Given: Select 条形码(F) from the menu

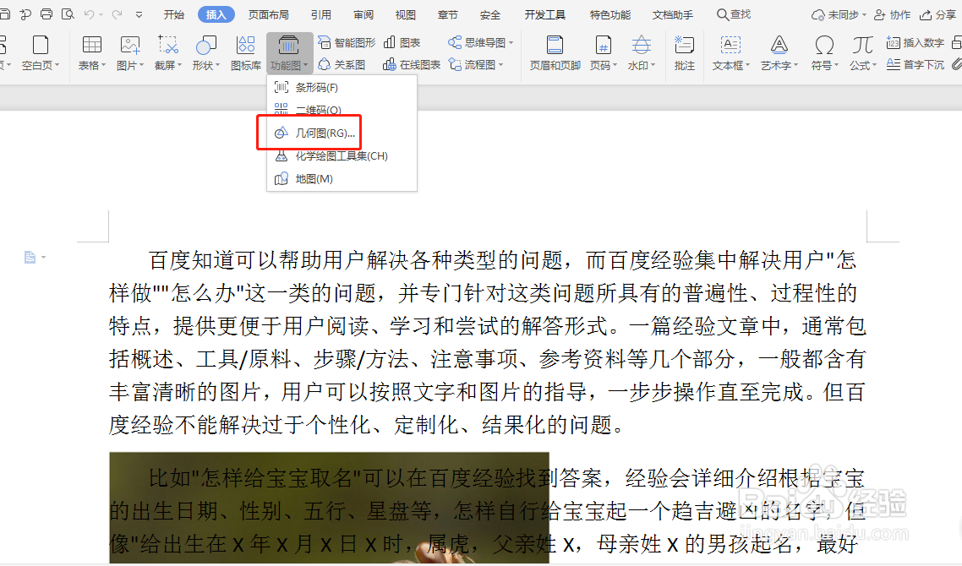Looking at the screenshot, I should [x=342, y=88].
